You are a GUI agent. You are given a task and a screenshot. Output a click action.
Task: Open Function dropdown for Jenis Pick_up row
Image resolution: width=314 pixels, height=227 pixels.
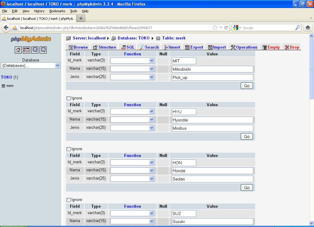click(x=132, y=77)
